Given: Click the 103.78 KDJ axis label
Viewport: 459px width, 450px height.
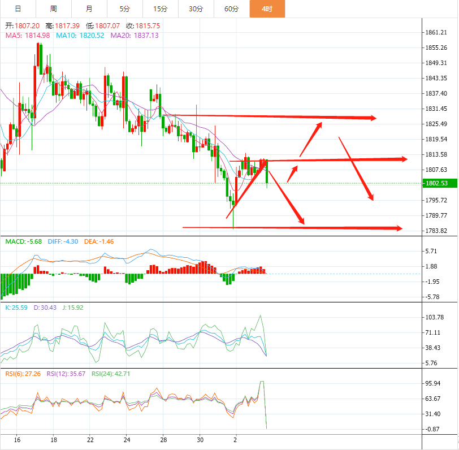Looking at the screenshot, I should (x=434, y=317).
